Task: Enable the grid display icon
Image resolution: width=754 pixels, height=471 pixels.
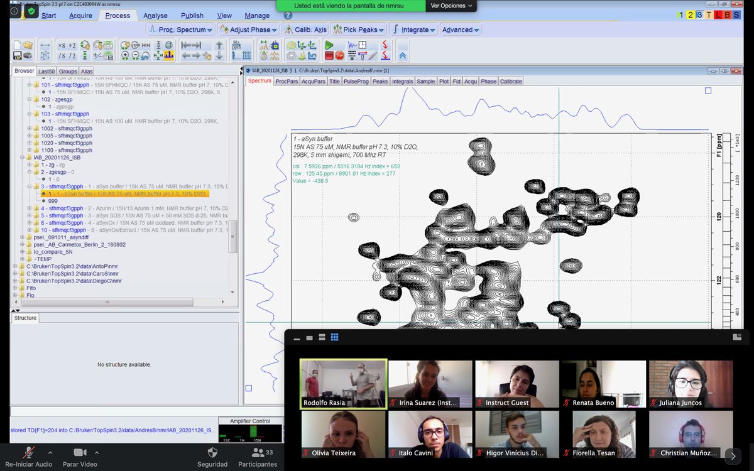Action: click(245, 55)
